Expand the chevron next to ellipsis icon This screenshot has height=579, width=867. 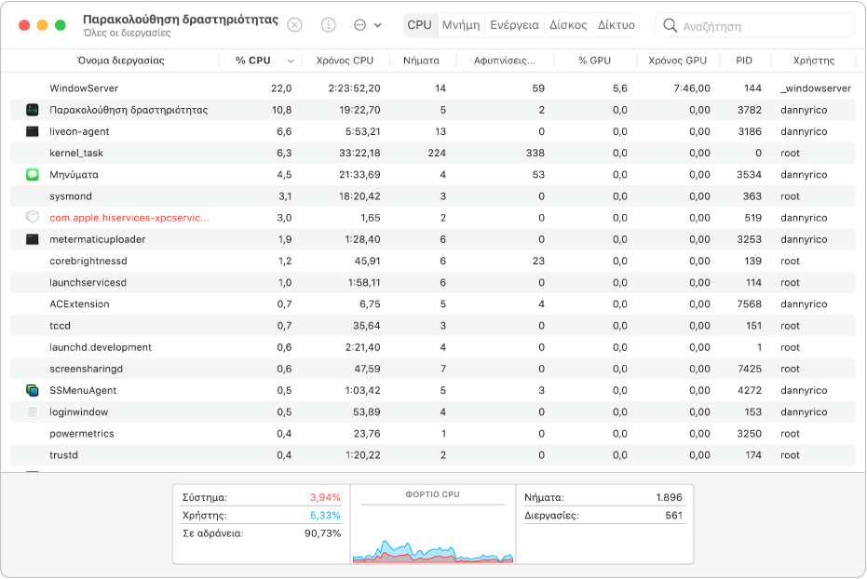378,25
